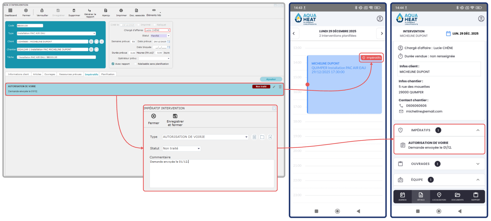Screen dimensions: 491x221
Task: Open Rapport in mobile bottom navigation
Action: click(x=476, y=196)
